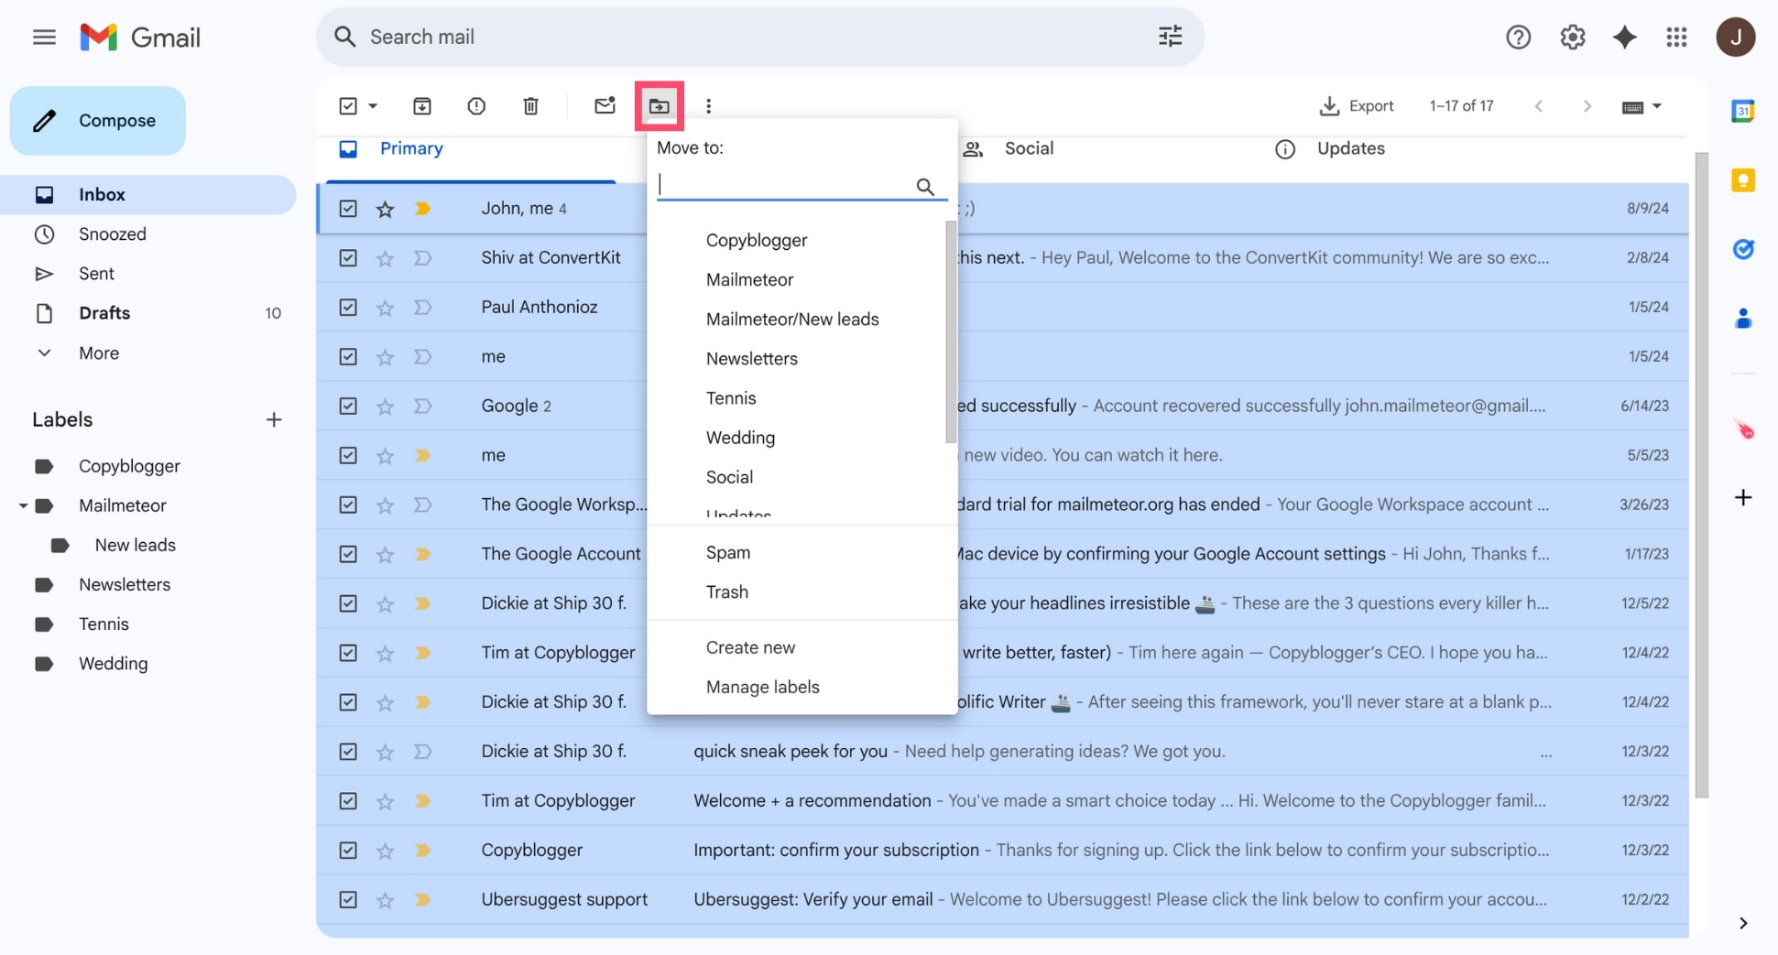Open the Google Tasks side panel icon
The width and height of the screenshot is (1778, 955).
(1742, 249)
